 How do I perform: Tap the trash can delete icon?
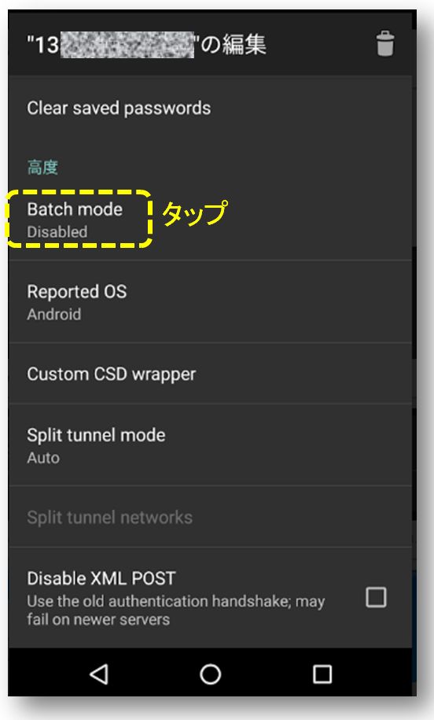[385, 43]
